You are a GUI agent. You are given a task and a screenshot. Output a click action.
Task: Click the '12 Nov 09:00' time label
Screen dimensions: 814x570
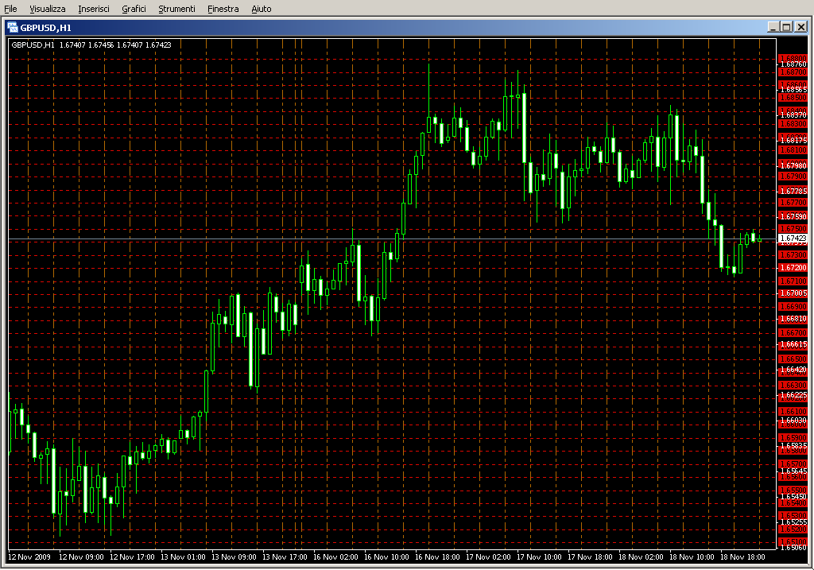point(81,556)
